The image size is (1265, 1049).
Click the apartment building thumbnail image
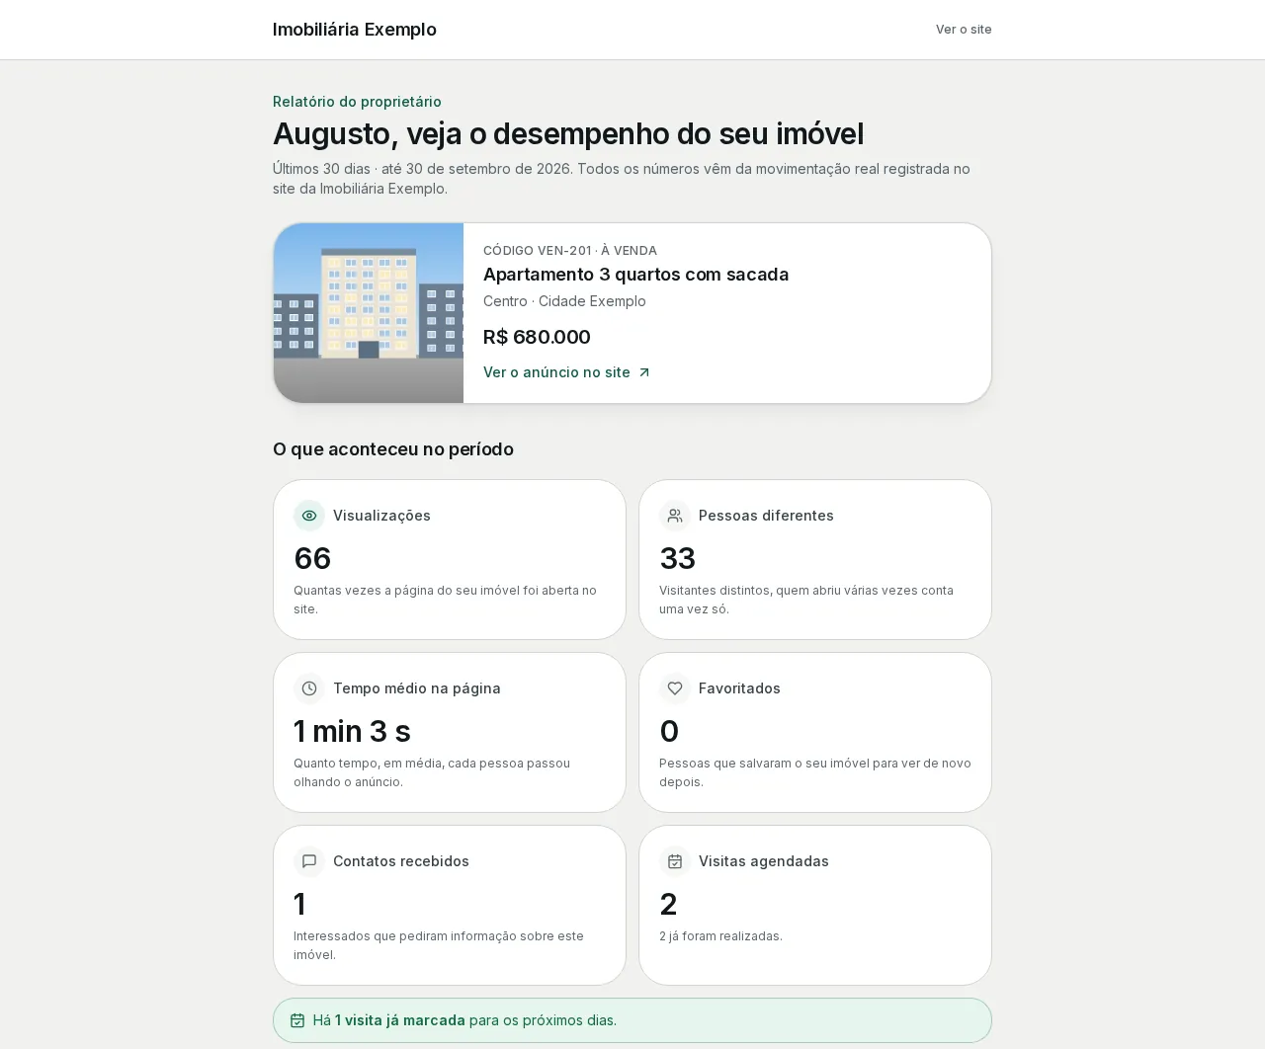pyautogui.click(x=369, y=313)
